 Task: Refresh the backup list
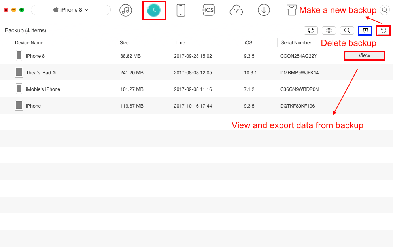[311, 30]
